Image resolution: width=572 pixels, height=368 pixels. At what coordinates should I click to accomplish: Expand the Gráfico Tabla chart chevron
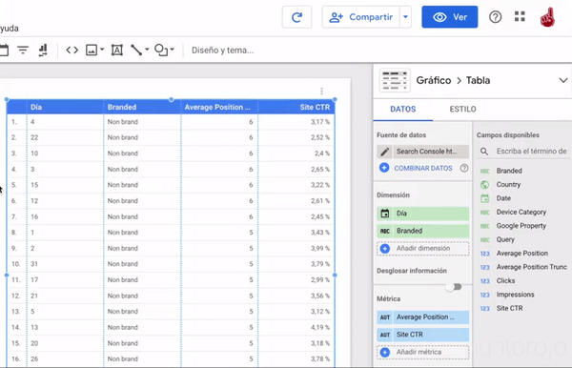tap(562, 80)
